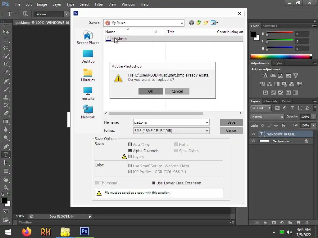Open the Image menu
Image resolution: width=318 pixels, height=238 pixels.
tap(42, 4)
